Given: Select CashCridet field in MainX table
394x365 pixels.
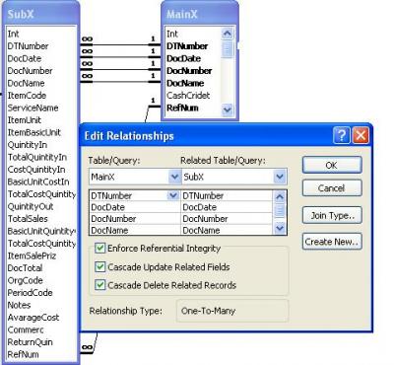Looking at the screenshot, I should pyautogui.click(x=188, y=96).
